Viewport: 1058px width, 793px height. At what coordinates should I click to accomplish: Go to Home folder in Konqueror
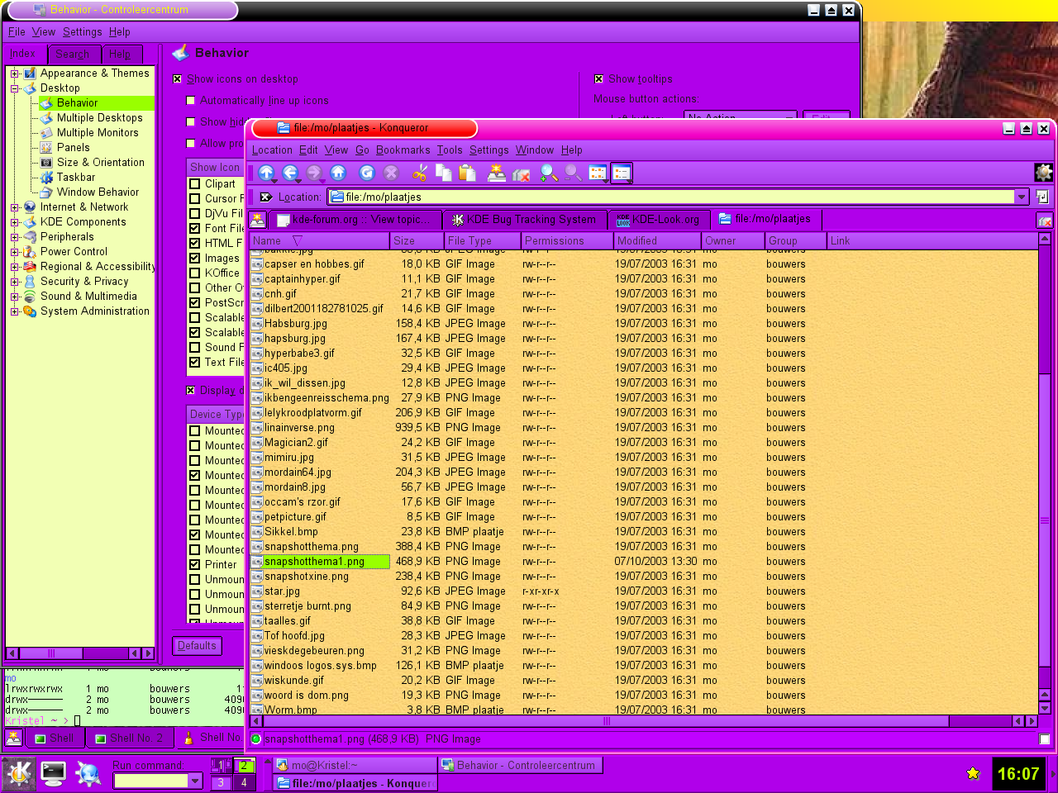338,173
